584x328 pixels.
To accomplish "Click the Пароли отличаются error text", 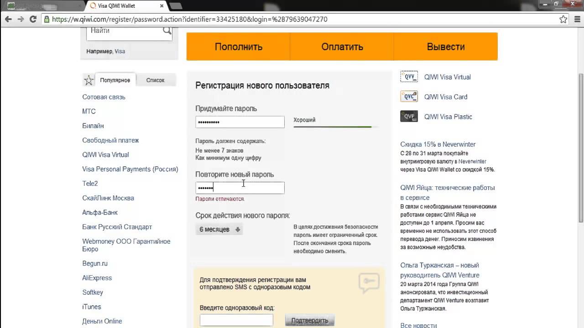I will pos(220,199).
